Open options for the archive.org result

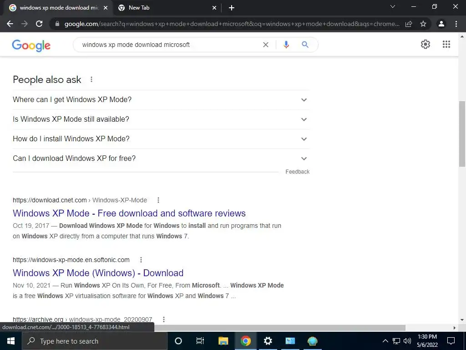coord(164,319)
